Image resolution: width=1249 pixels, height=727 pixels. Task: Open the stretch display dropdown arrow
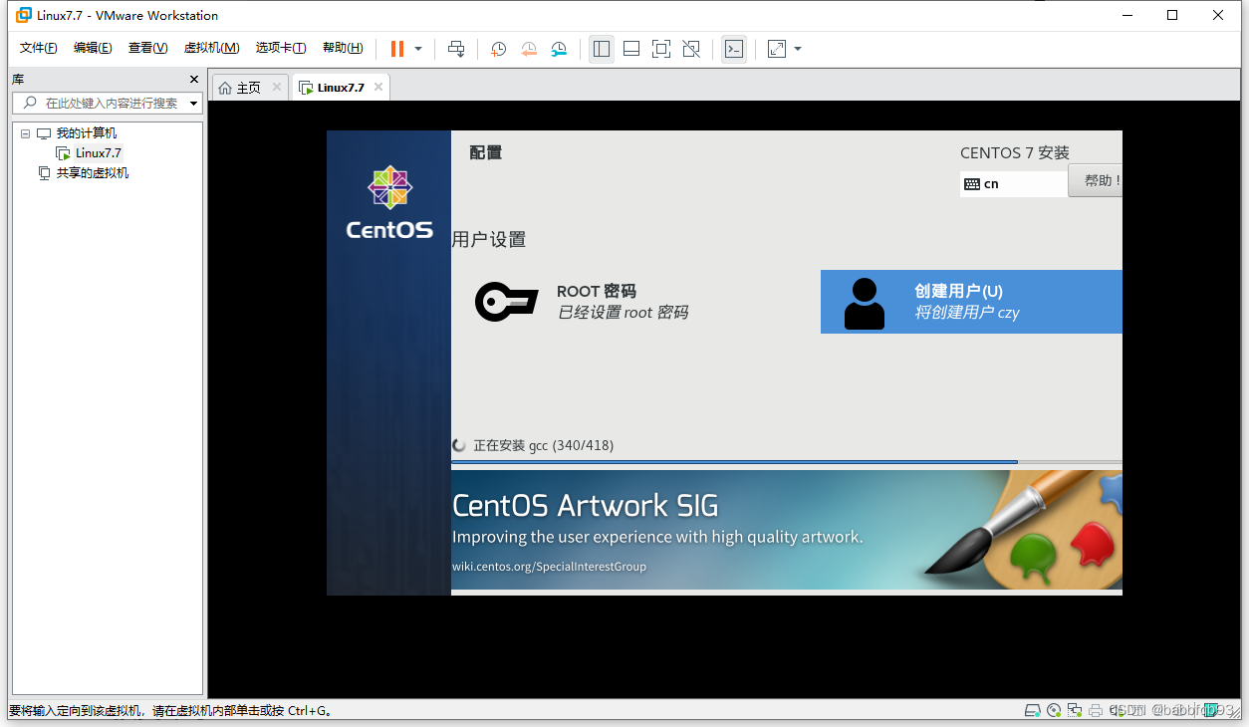coord(798,49)
